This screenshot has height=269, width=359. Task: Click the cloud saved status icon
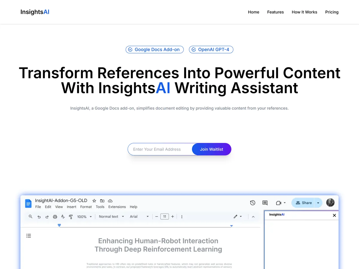tap(110, 201)
